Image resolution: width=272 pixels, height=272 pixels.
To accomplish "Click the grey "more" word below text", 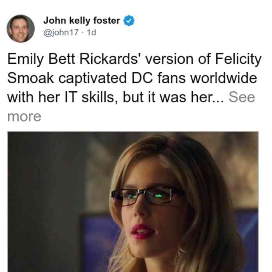I will pyautogui.click(x=24, y=117).
